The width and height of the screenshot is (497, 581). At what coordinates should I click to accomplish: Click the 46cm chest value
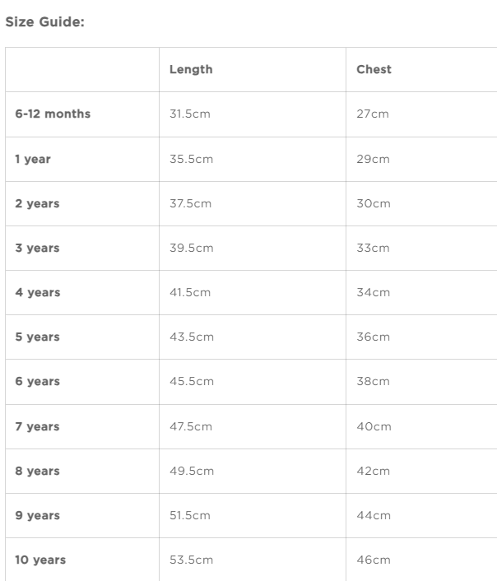(374, 560)
